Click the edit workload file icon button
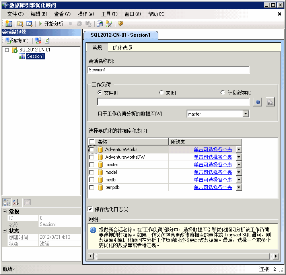This screenshot has width=286, height=275. click(x=270, y=102)
